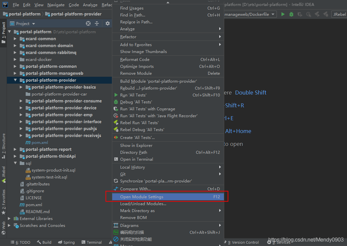The image size is (347, 246).
Task: Choose Compare With... menu entry
Action: pos(168,189)
